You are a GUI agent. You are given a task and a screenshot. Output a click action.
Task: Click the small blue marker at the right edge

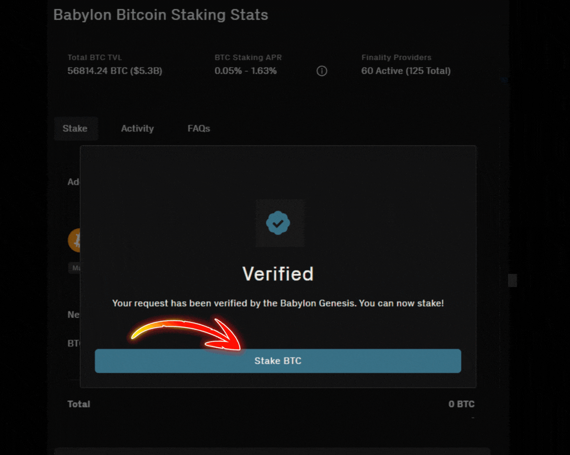point(504,80)
